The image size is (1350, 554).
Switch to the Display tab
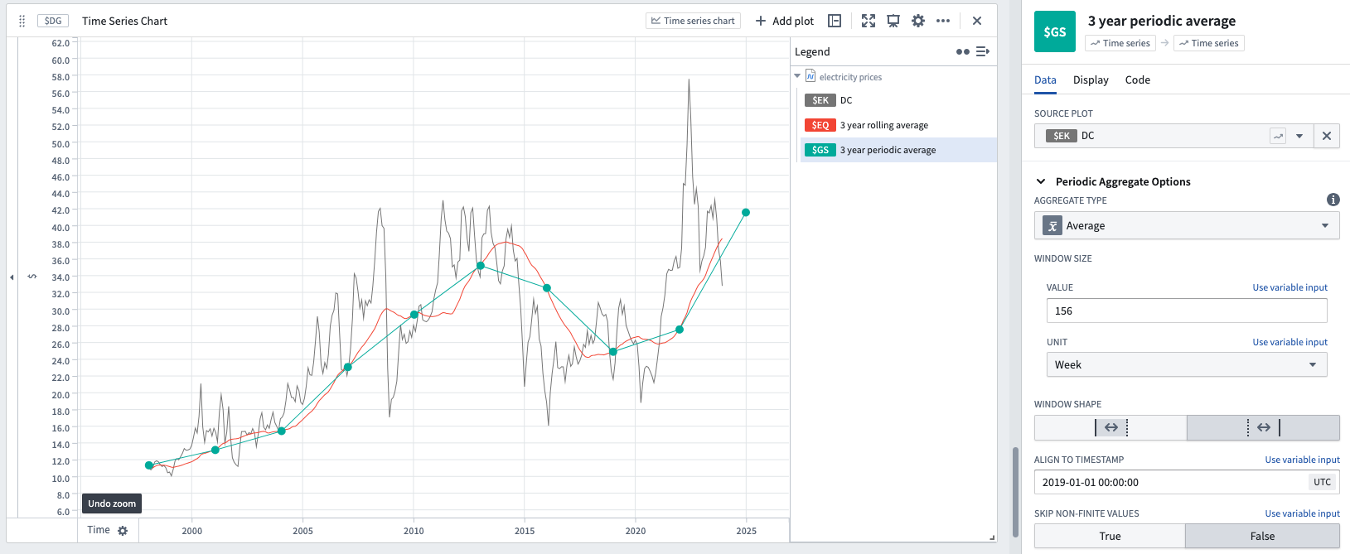click(x=1091, y=79)
